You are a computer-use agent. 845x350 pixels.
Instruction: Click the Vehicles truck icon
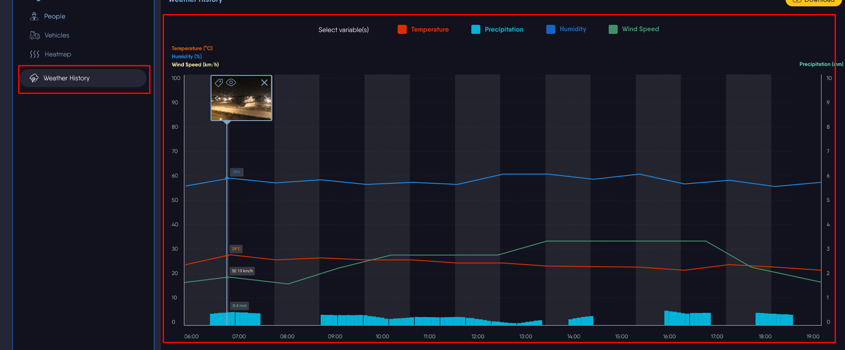(35, 35)
